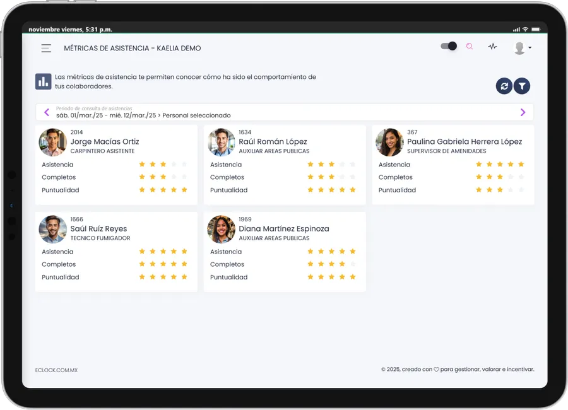Open Diana Martínez Espinoza's card name

[x=283, y=229]
